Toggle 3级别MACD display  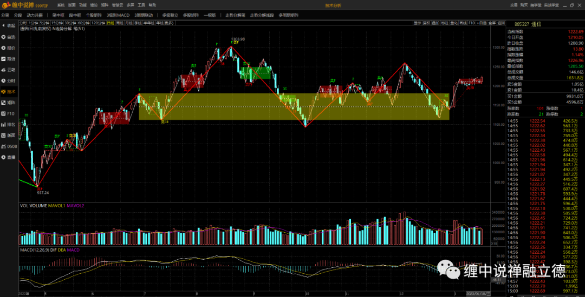118,15
